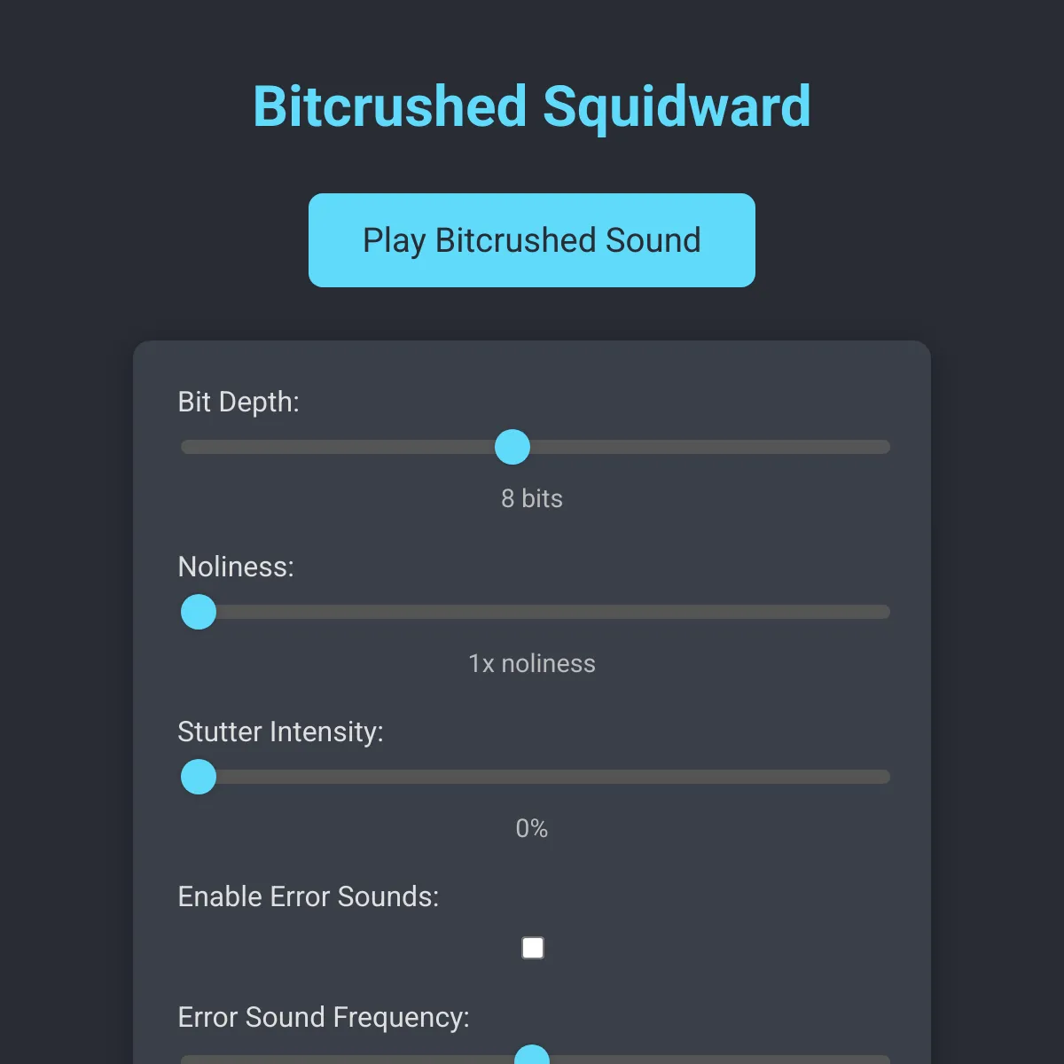Click the Bit Depth slider track

point(709,447)
